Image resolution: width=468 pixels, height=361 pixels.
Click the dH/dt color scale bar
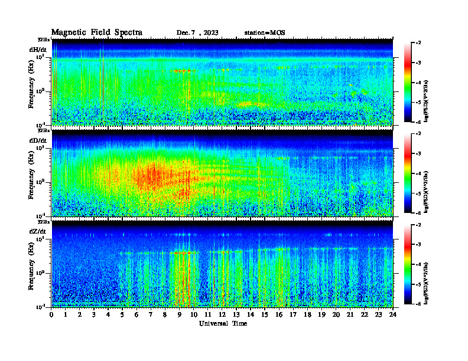click(407, 83)
